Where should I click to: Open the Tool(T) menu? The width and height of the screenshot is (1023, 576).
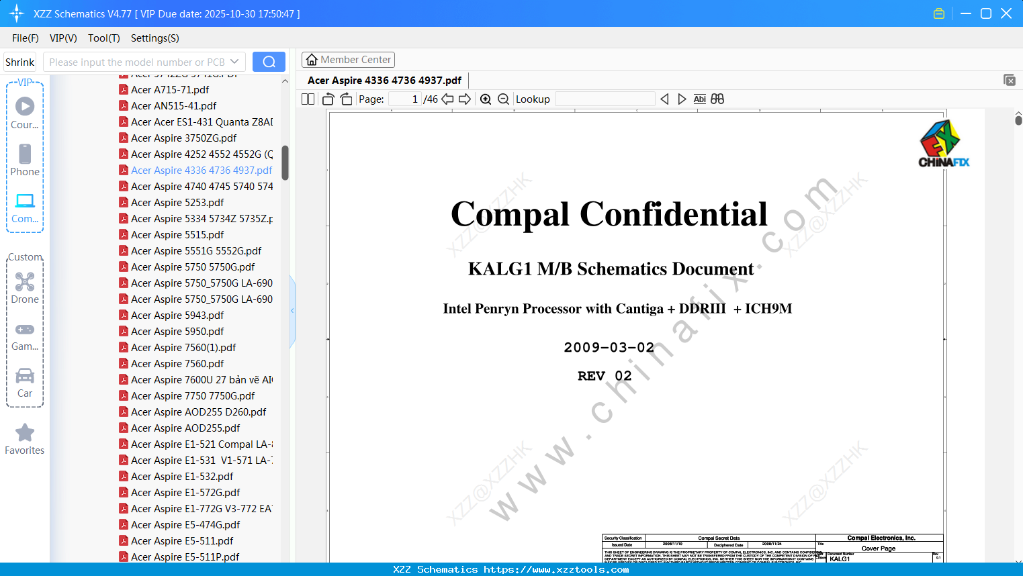point(104,38)
